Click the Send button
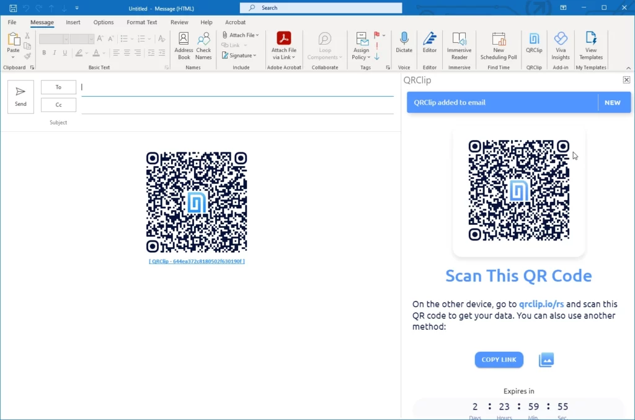The width and height of the screenshot is (635, 420). click(x=20, y=97)
